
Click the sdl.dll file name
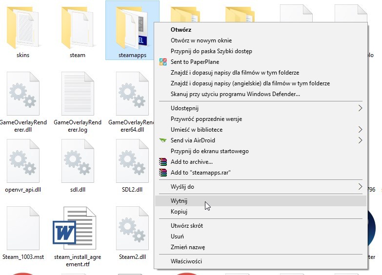pos(78,190)
